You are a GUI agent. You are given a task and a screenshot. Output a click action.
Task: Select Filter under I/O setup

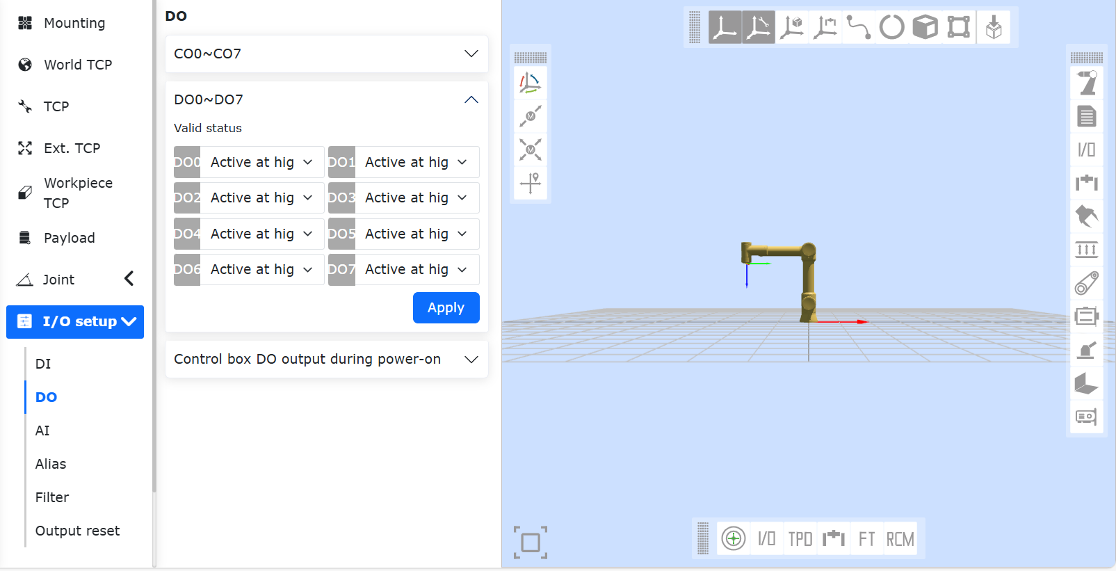(52, 497)
